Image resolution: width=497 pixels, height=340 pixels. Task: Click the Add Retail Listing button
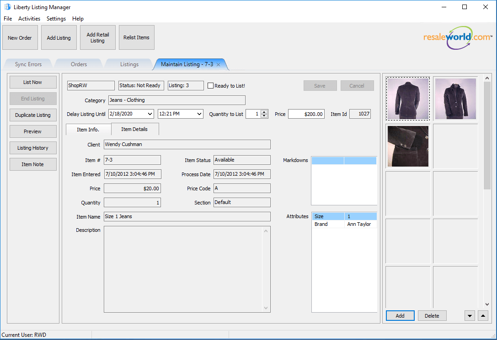point(98,37)
